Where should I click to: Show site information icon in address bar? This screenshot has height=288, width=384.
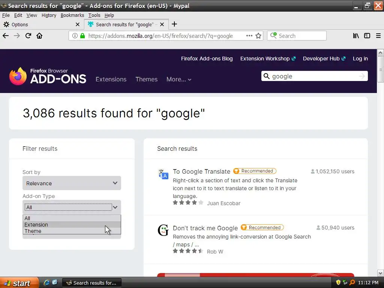point(75,36)
